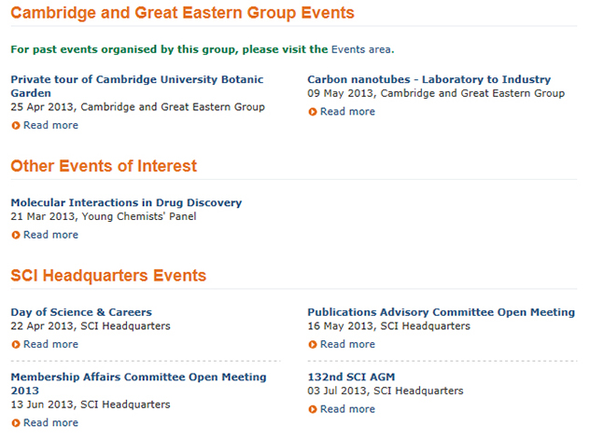The height and width of the screenshot is (439, 590).
Task: Click orange arrow icon under Membership Affairs Committee
Action: pos(16,423)
